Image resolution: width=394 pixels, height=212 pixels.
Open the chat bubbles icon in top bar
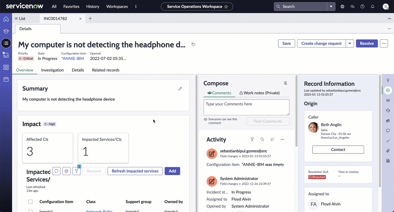(352, 7)
